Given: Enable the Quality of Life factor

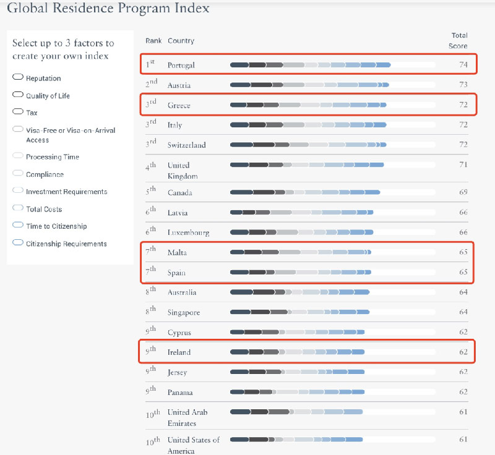Looking at the screenshot, I should click(18, 95).
